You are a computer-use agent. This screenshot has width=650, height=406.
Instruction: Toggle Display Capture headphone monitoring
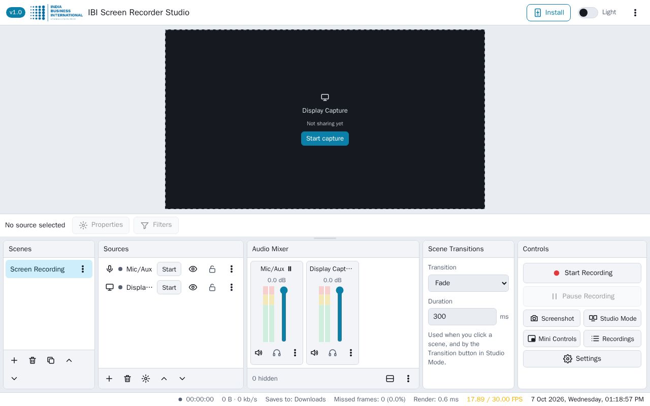point(333,353)
